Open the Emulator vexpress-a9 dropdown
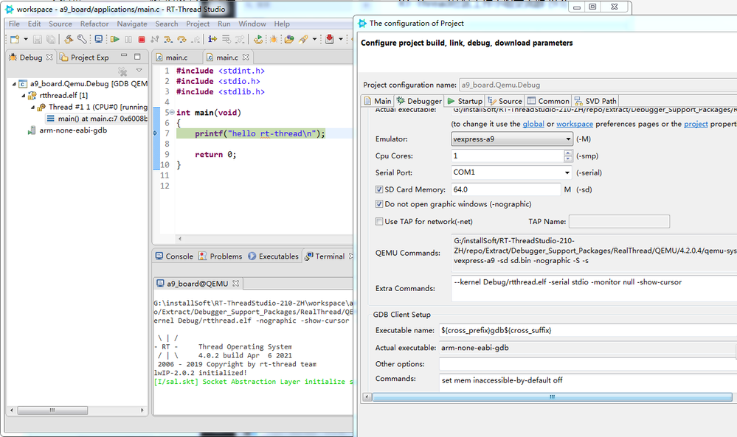737x437 pixels. [512, 139]
